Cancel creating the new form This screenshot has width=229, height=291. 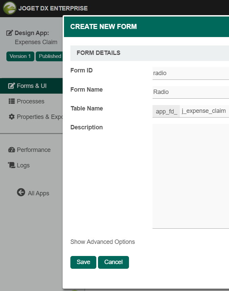click(113, 262)
